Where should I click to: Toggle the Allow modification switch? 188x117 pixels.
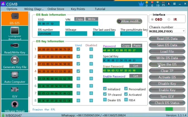130,21
